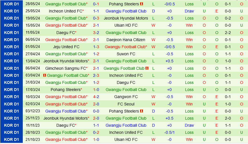Open the 0-0 score on 03/12/23
This screenshot has width=248, height=144.
tap(96, 111)
